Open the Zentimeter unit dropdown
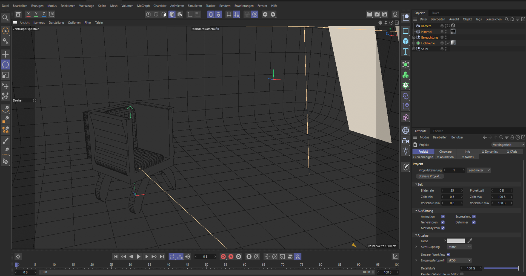Screen dimensions: 526x276 [x=479, y=170]
